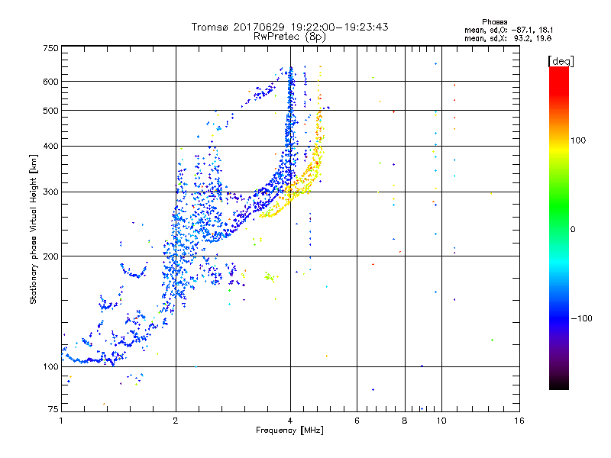Viewport: 611px width, 458px height.
Task: Click the x-axis tick label '16'
Action: [519, 421]
